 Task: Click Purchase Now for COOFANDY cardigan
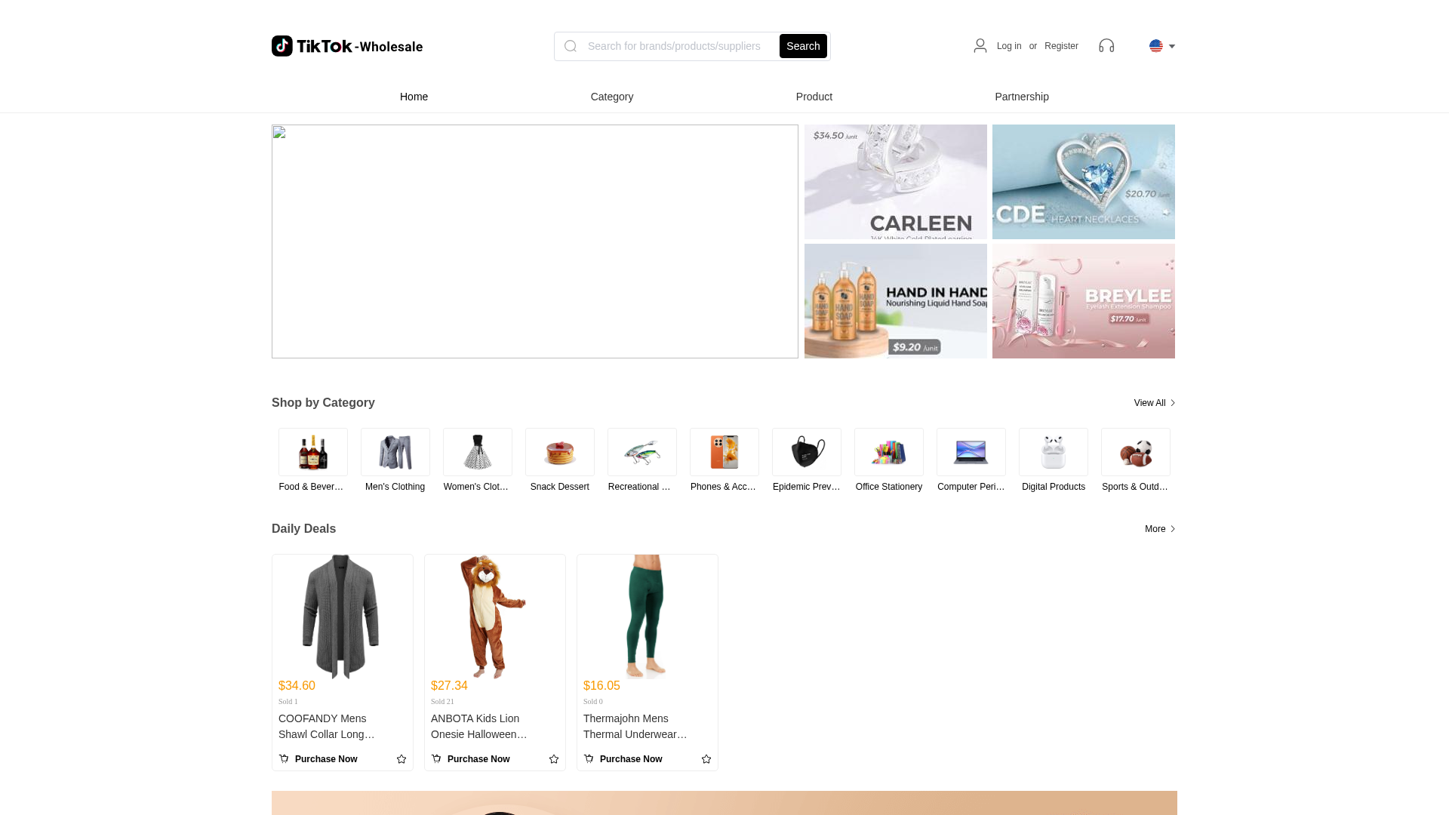[326, 759]
